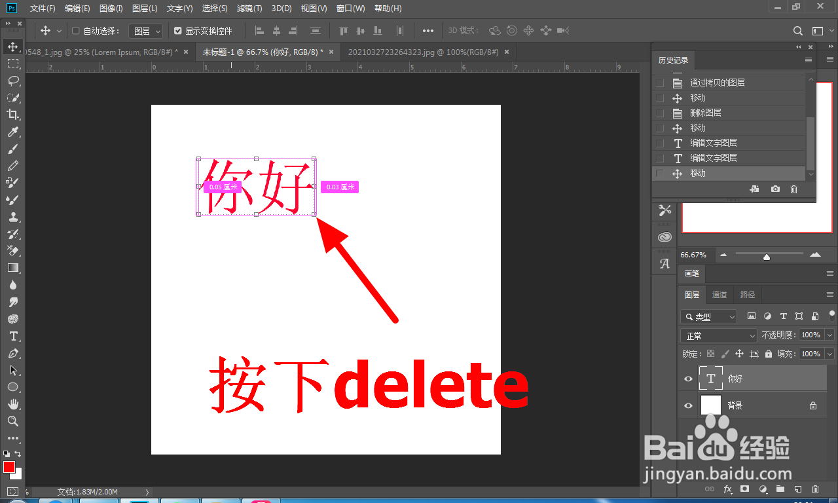Select the Ellipse shape tool
This screenshot has width=838, height=503.
click(12, 387)
